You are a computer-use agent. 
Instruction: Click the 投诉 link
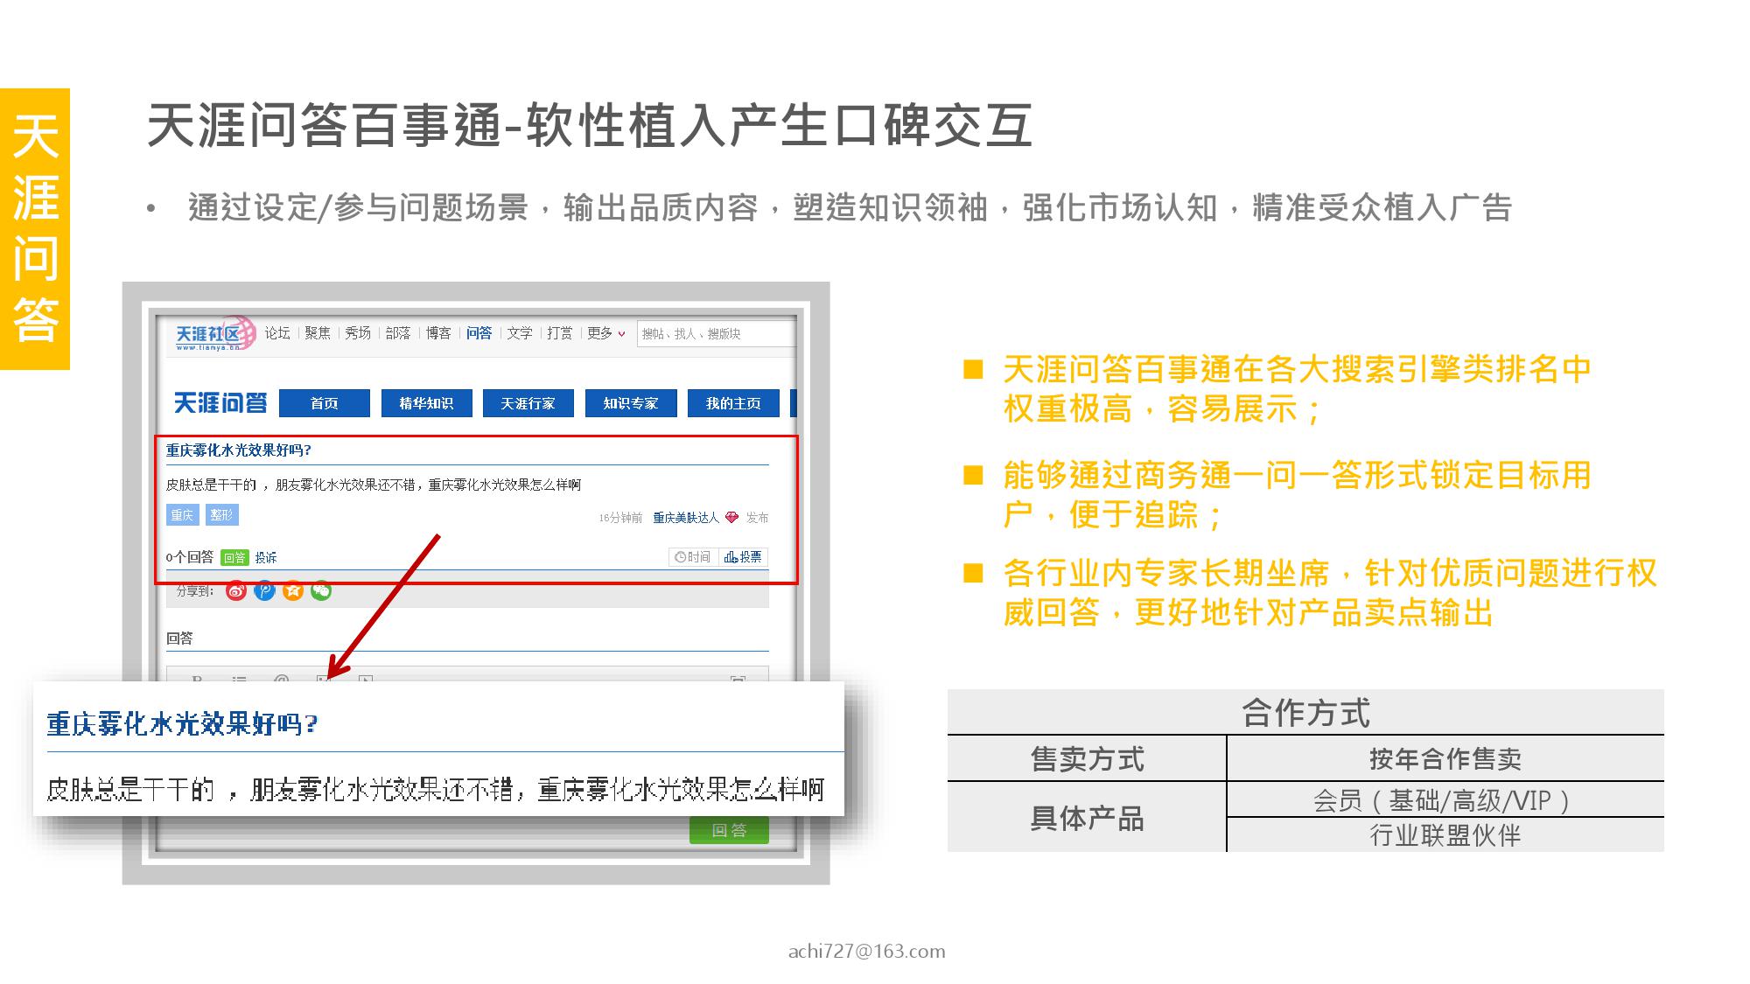266,557
